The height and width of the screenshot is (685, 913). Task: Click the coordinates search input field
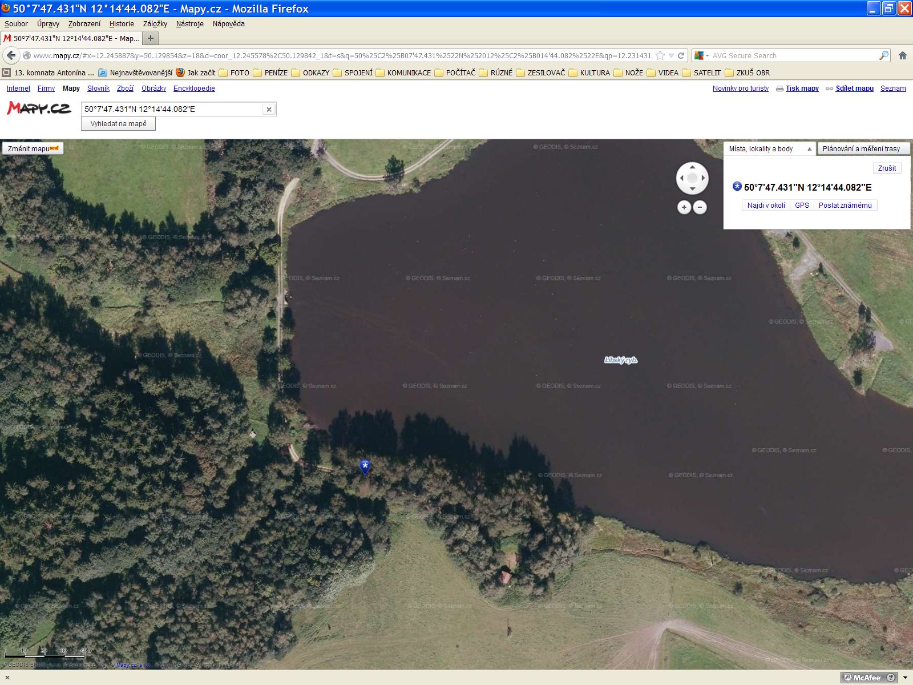pyautogui.click(x=171, y=109)
